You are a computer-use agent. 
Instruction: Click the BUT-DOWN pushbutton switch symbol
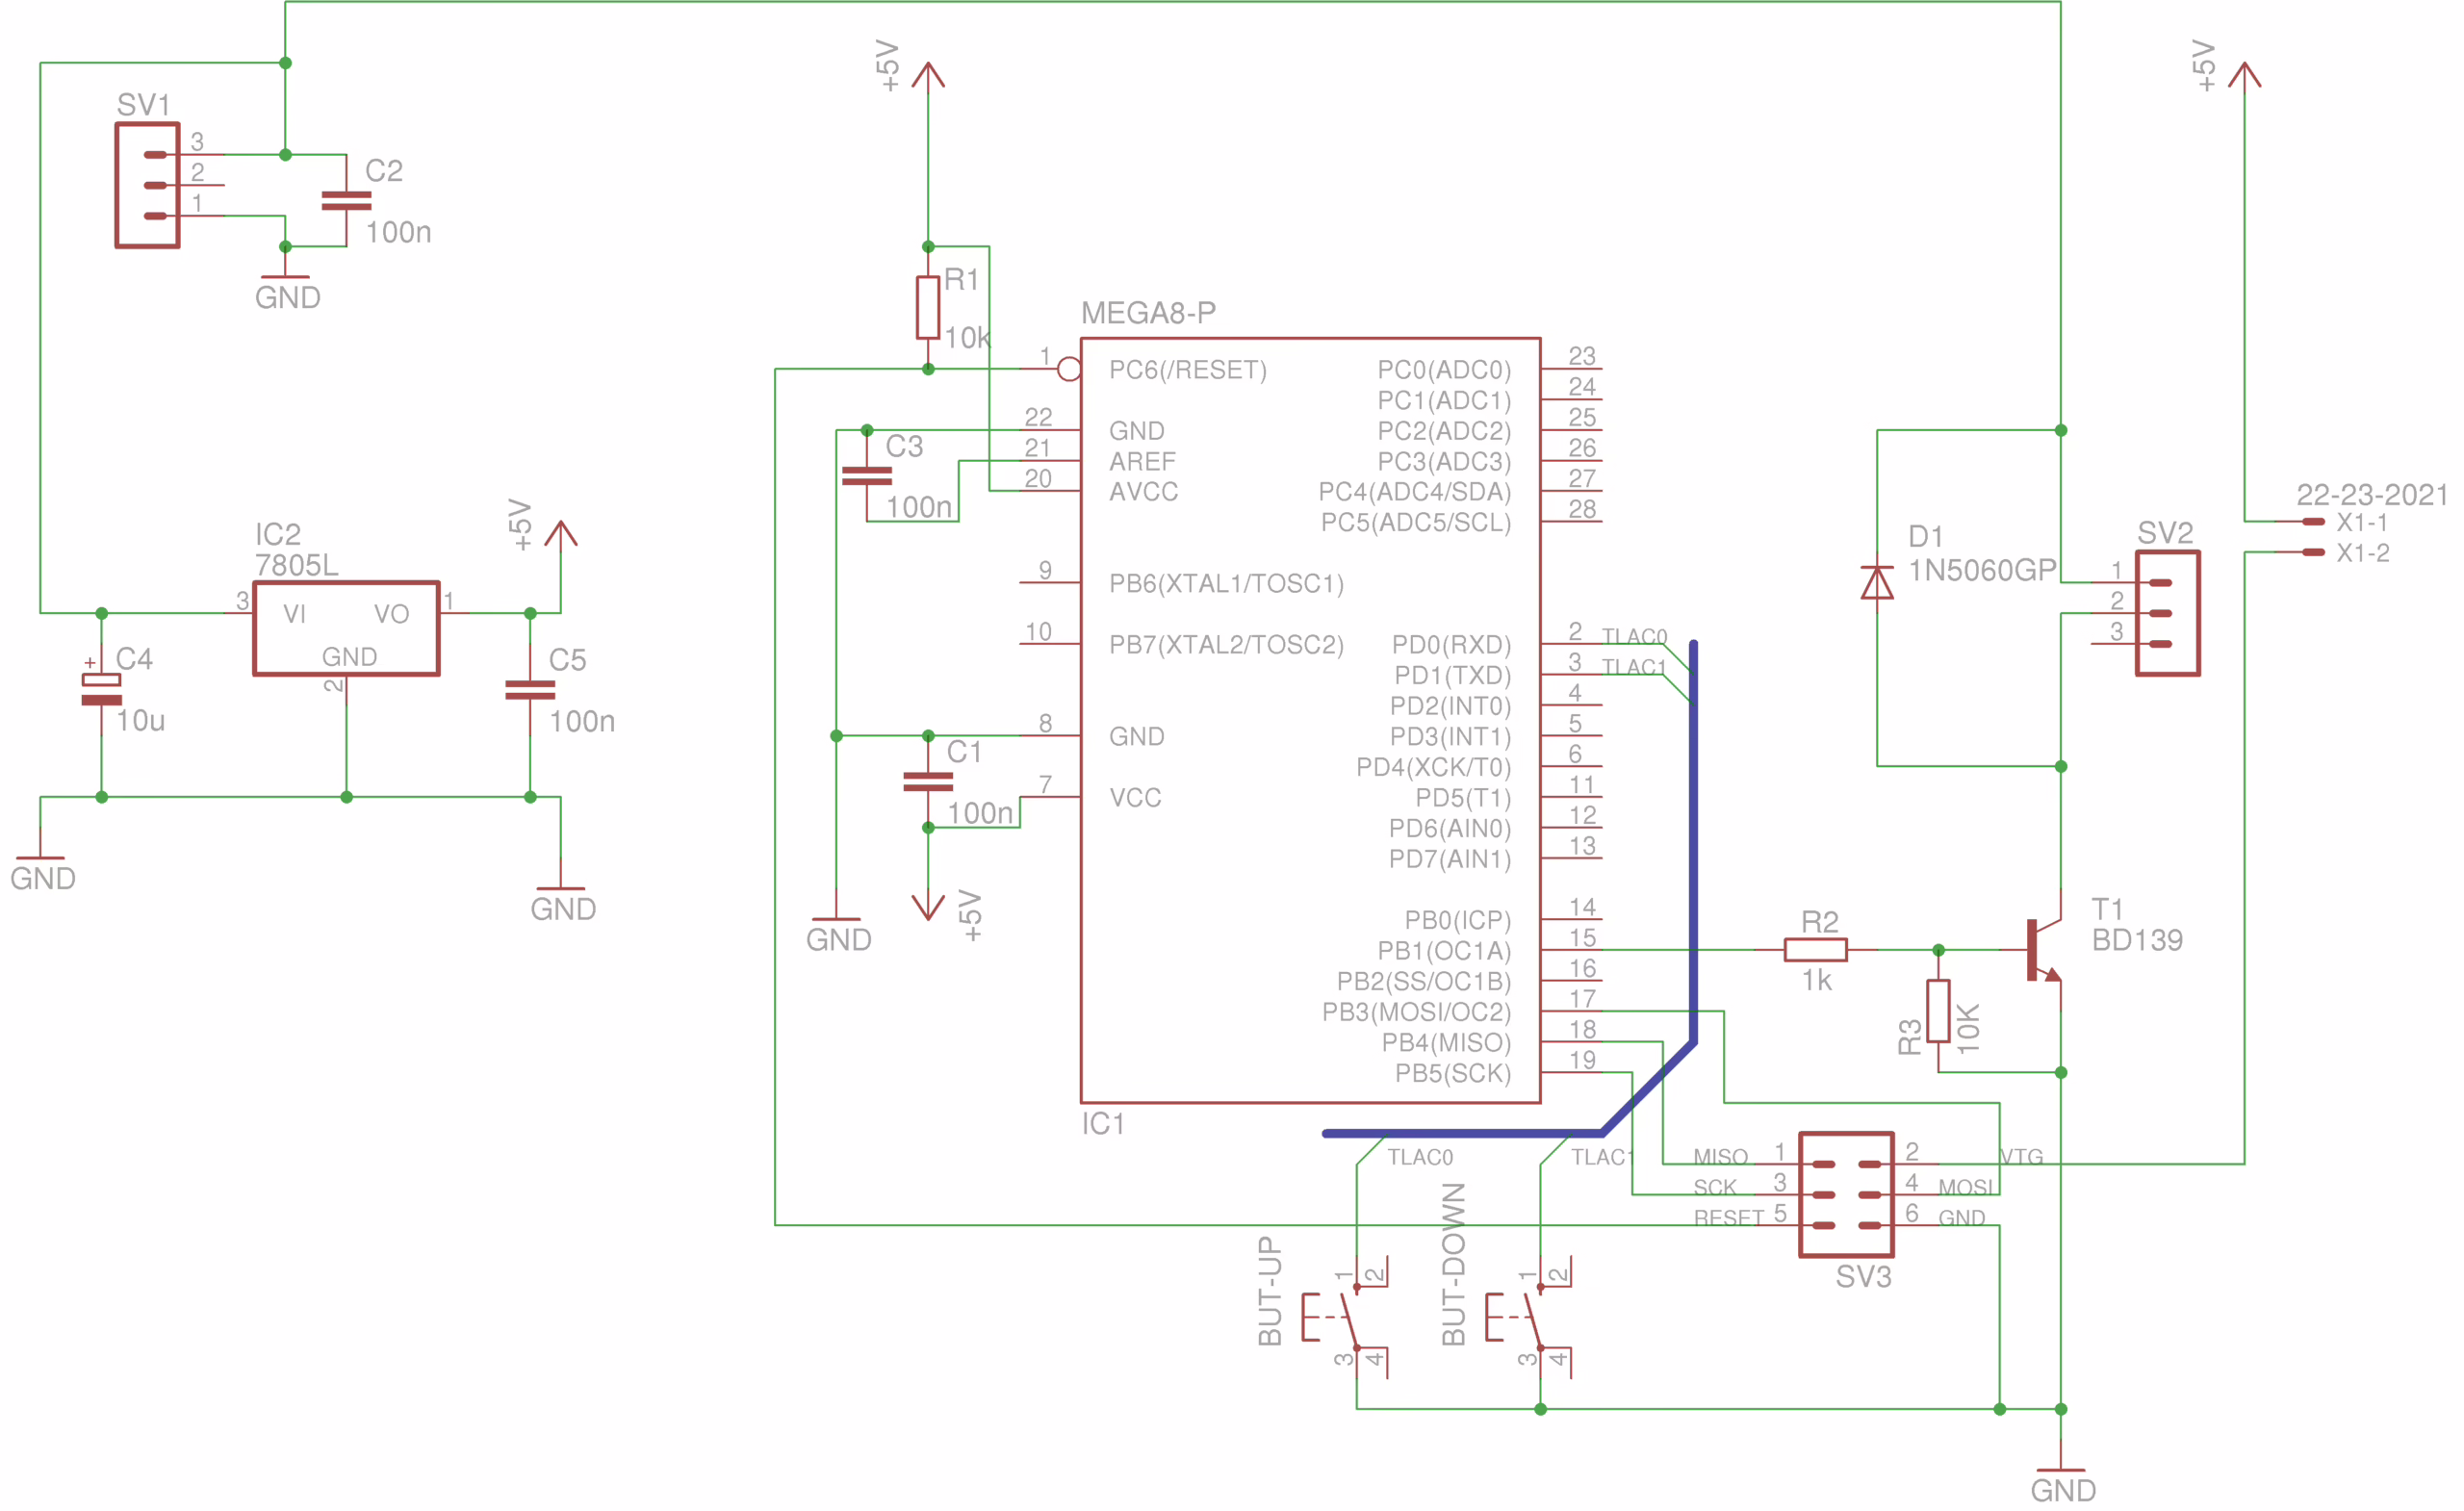(1533, 1318)
